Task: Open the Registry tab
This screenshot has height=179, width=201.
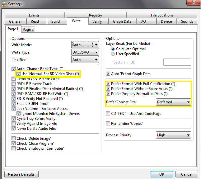Action: [96, 15]
